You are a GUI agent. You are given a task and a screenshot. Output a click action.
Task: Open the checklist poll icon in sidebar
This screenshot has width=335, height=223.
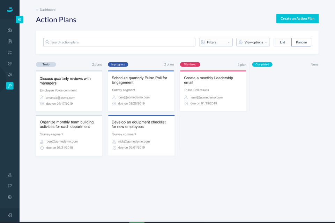click(x=10, y=52)
